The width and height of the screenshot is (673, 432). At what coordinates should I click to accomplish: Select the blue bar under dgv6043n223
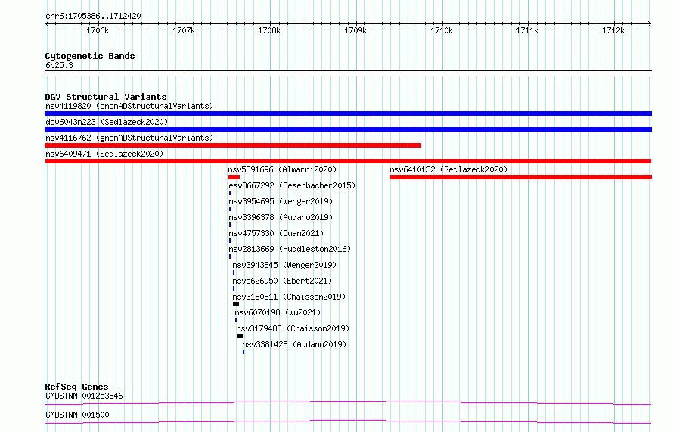348,129
